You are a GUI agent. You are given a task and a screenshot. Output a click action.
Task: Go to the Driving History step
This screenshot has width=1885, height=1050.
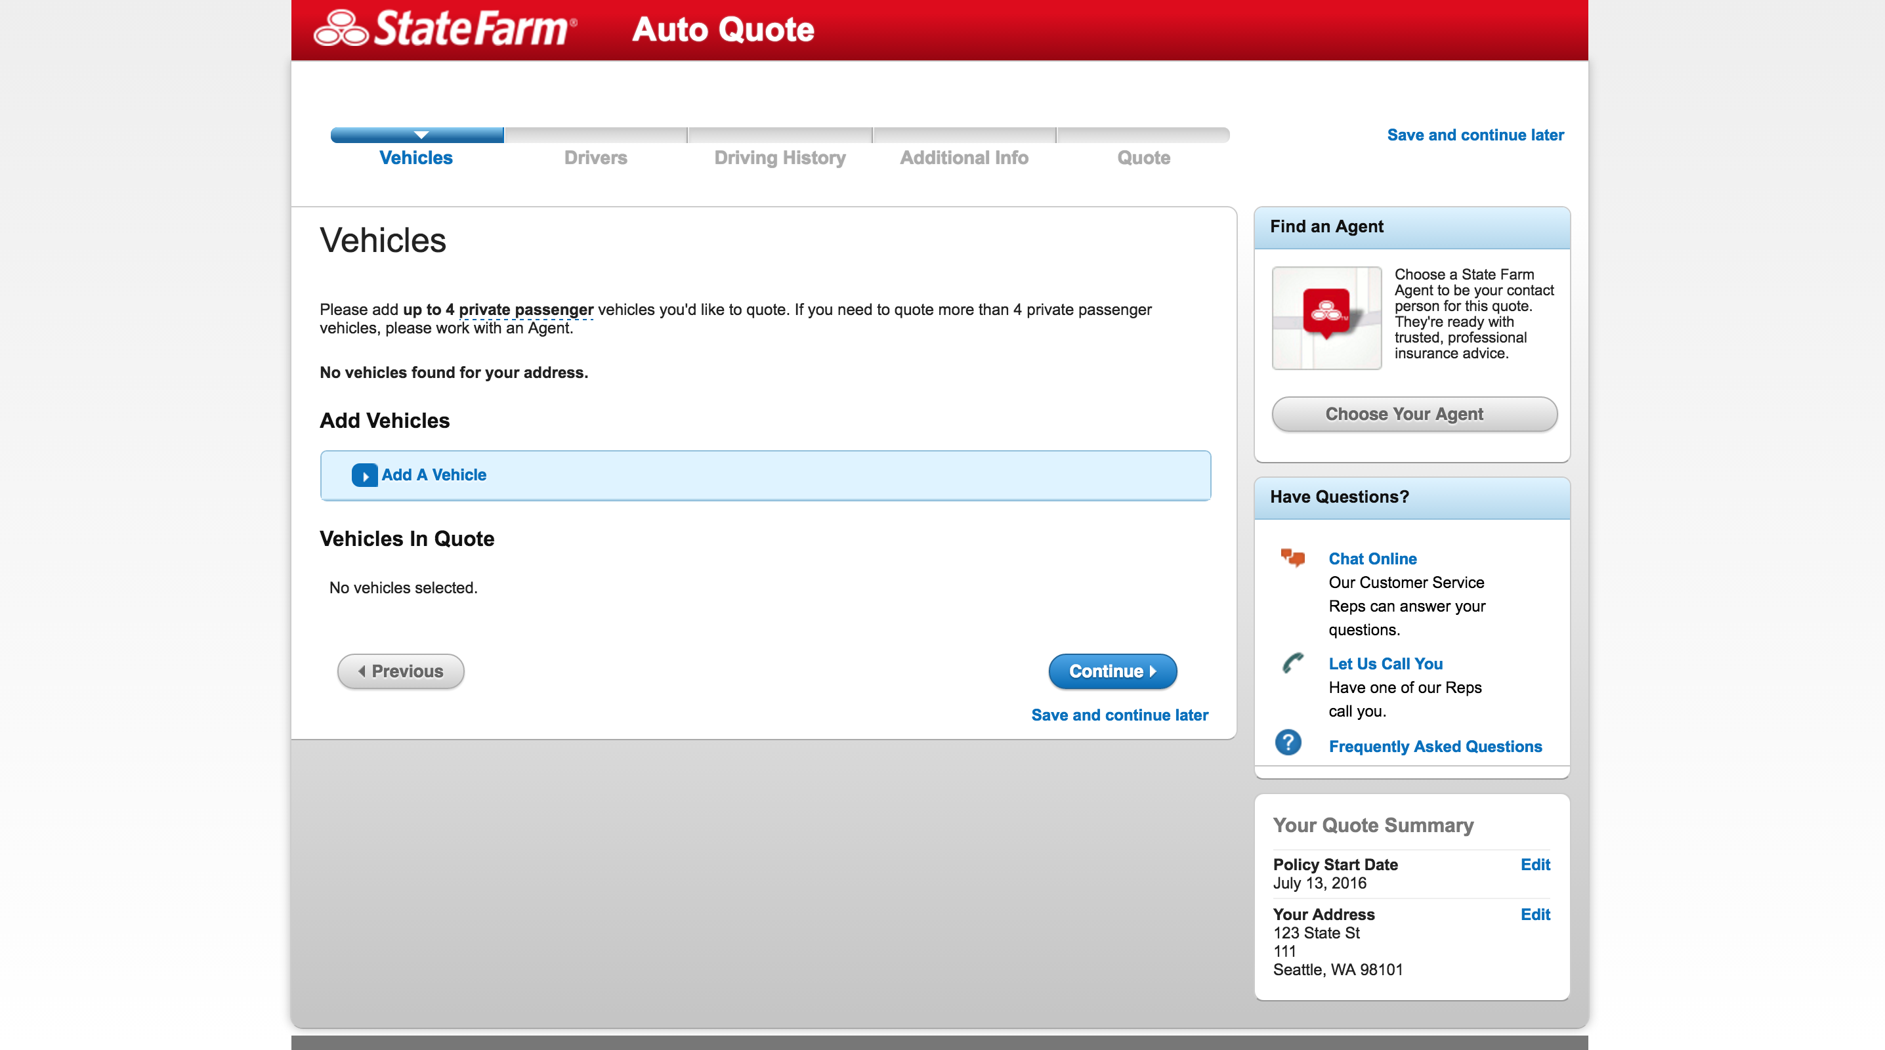(x=780, y=157)
